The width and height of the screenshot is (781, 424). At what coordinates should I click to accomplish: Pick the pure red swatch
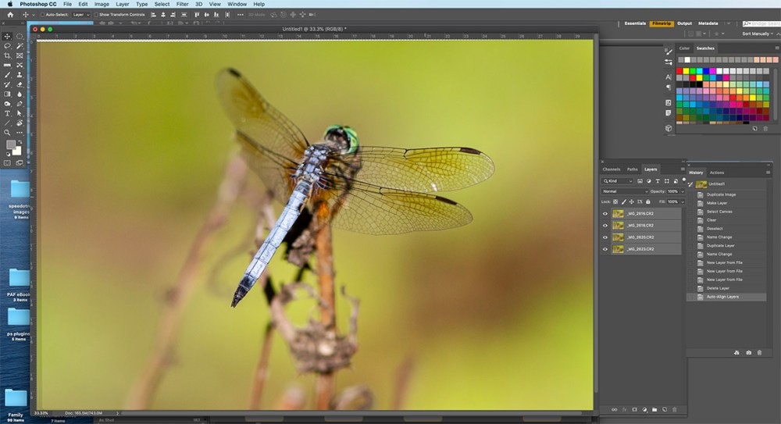[x=679, y=71]
